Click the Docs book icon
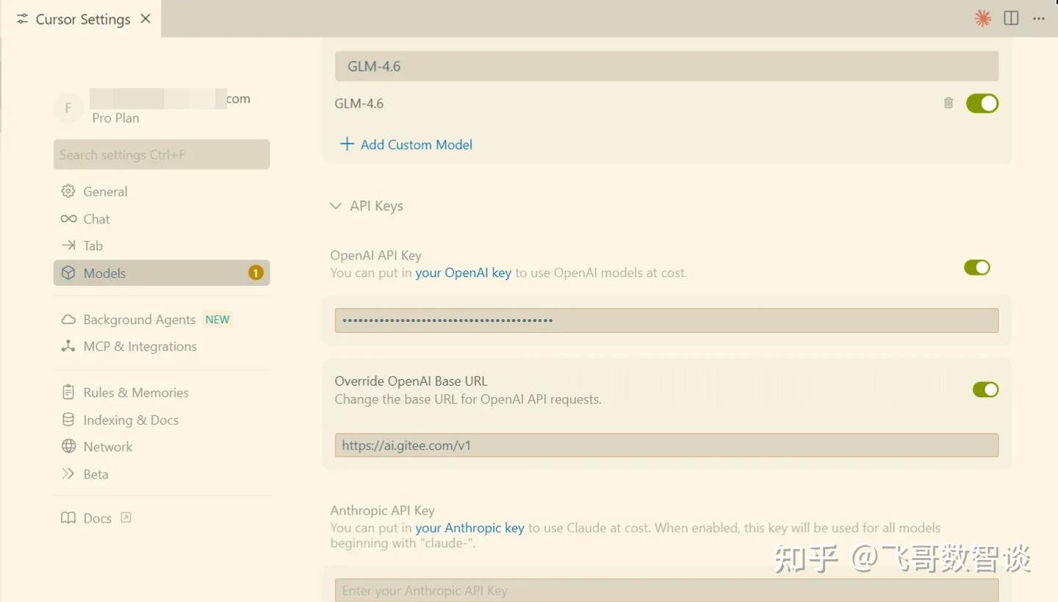Viewport: 1058px width, 602px height. (68, 518)
